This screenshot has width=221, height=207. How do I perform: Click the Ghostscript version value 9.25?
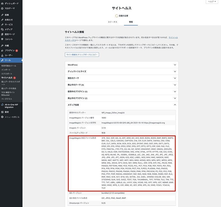(x=104, y=203)
